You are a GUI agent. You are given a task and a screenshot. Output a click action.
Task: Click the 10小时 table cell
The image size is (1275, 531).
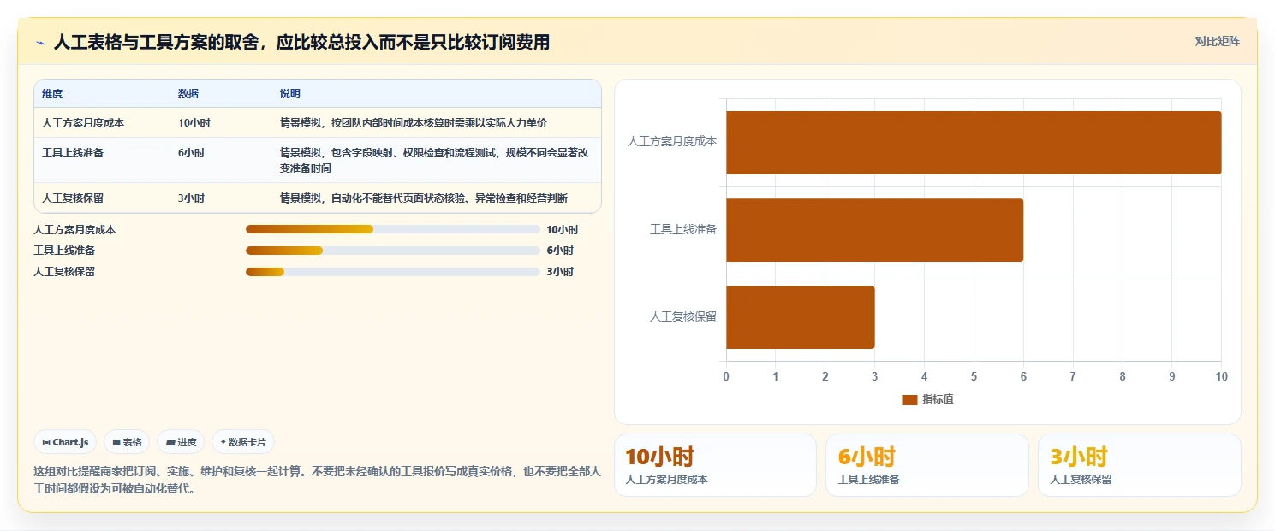coord(194,122)
